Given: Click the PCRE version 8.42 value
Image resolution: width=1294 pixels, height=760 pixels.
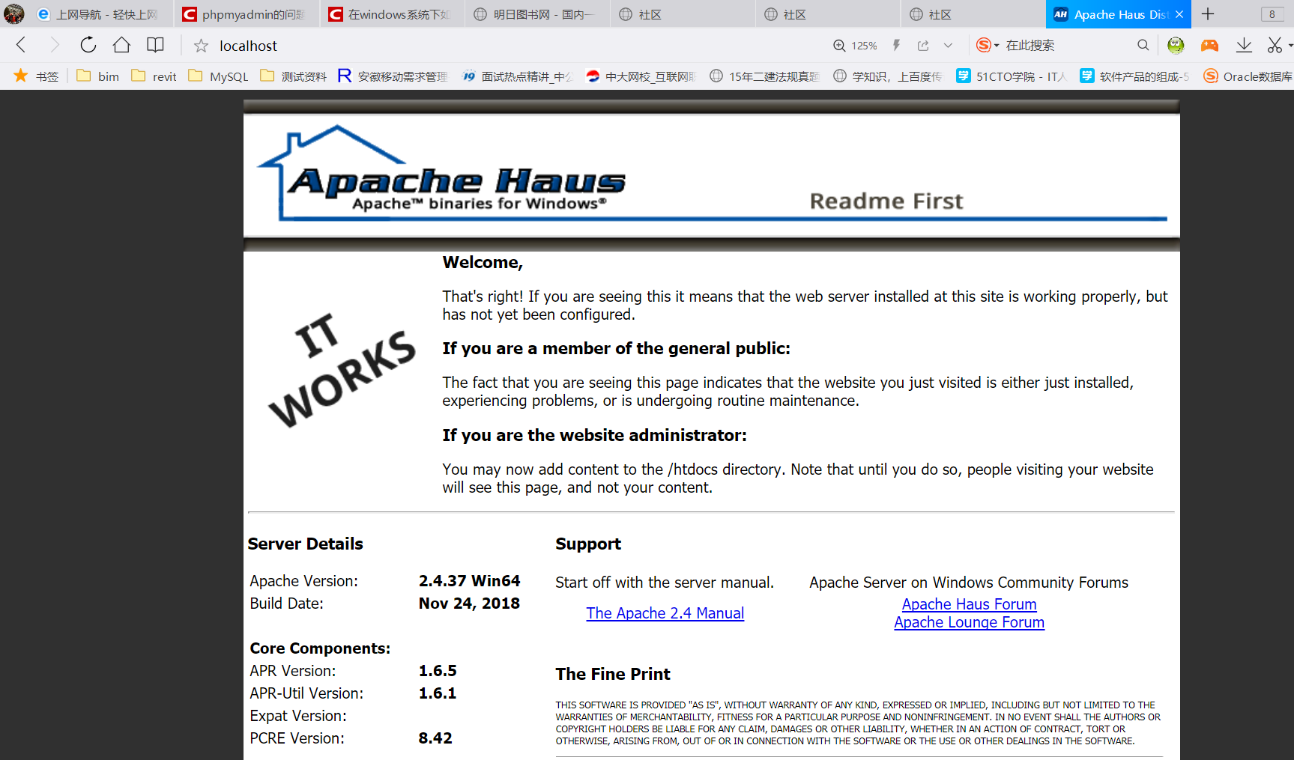Looking at the screenshot, I should pyautogui.click(x=435, y=738).
